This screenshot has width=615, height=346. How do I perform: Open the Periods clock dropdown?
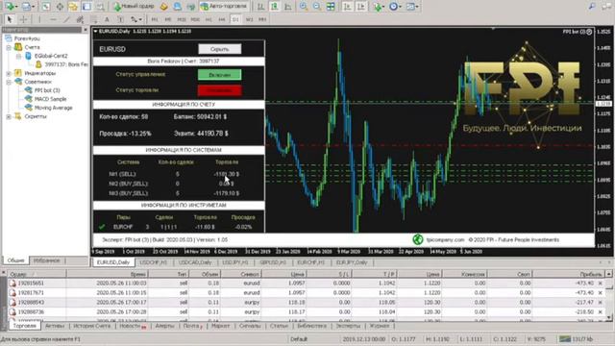pos(395,7)
